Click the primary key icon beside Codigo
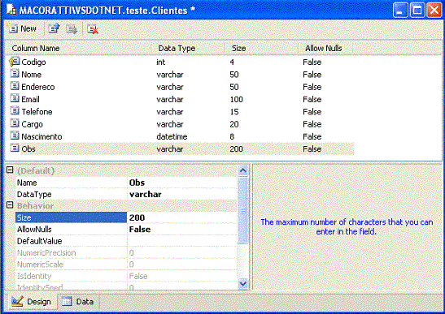445x314 pixels. [x=15, y=62]
